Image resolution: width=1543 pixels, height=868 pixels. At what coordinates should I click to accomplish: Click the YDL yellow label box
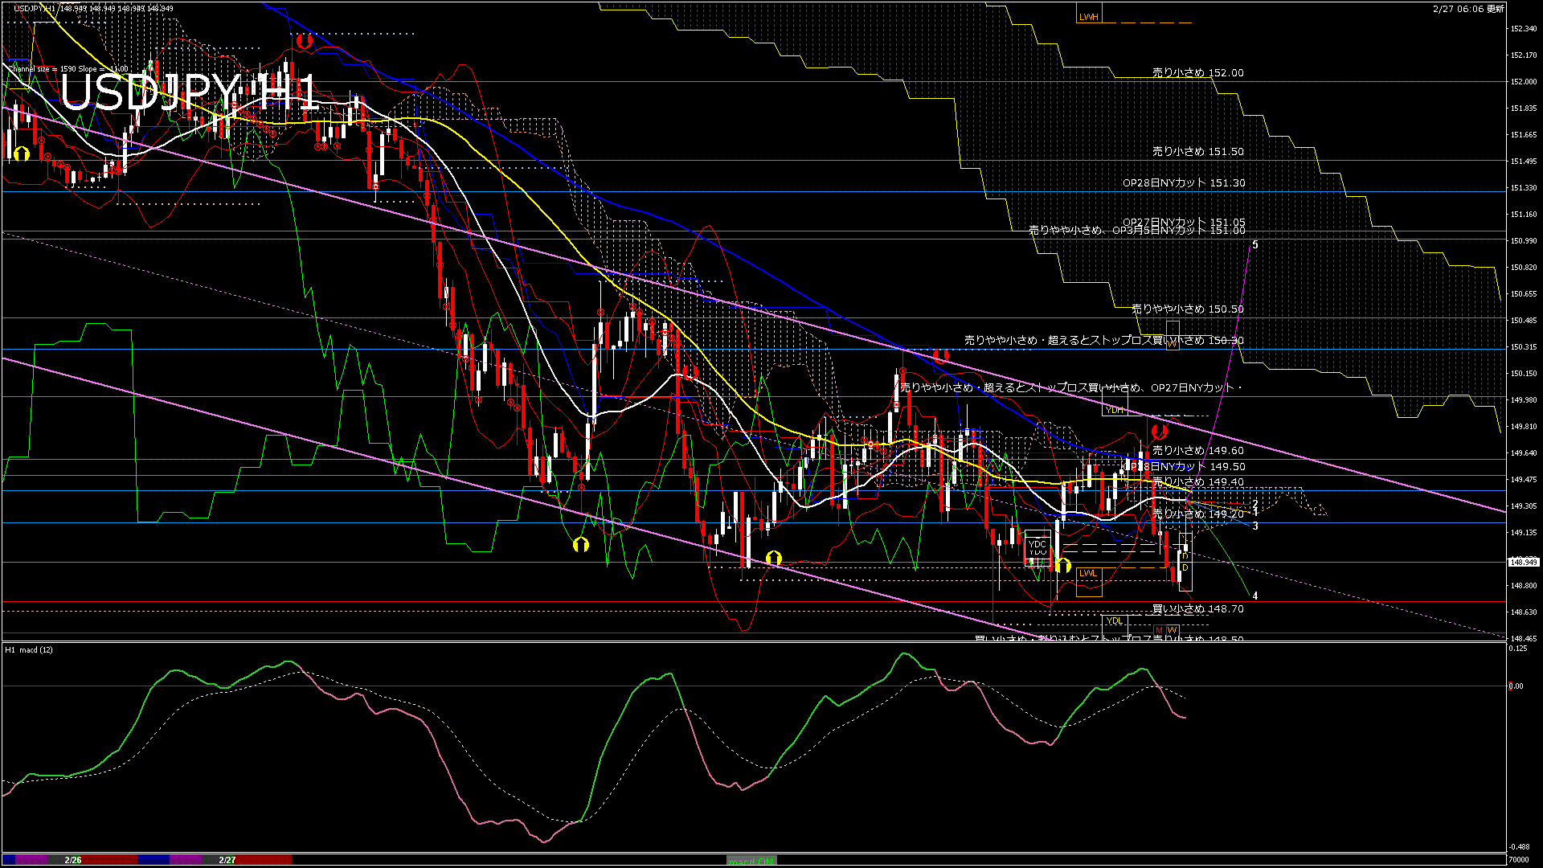(x=1114, y=620)
